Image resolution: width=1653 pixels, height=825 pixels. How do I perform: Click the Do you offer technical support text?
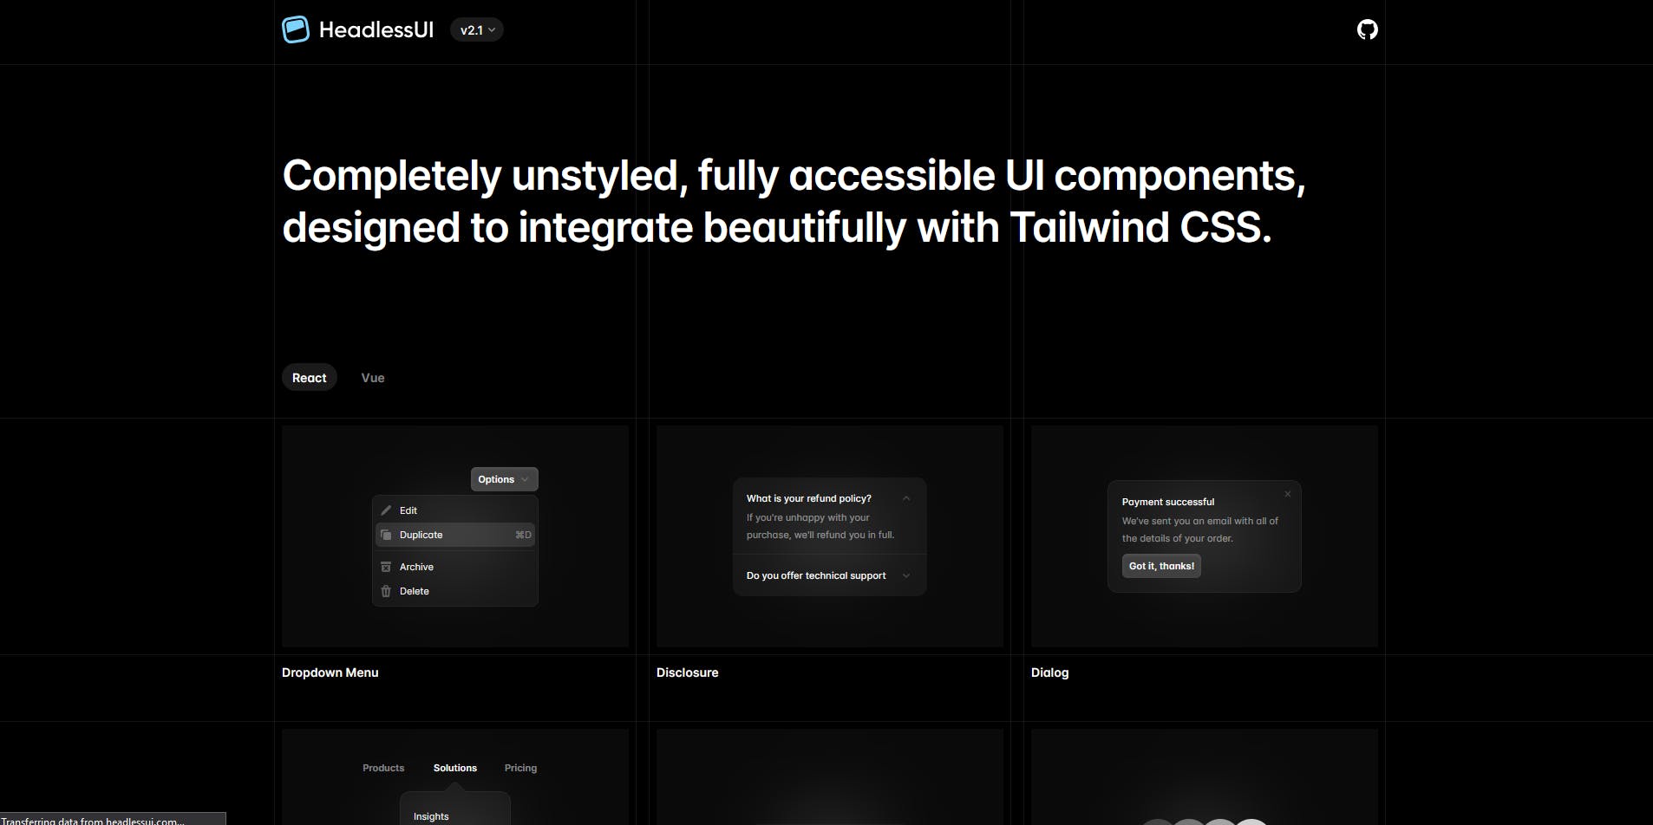[x=816, y=575]
